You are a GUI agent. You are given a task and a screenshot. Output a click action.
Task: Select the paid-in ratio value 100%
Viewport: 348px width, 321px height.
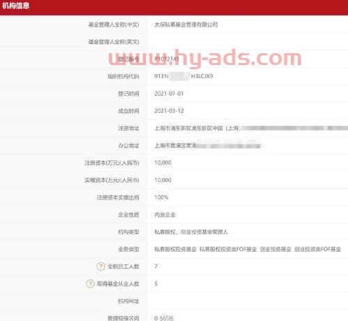tap(161, 197)
